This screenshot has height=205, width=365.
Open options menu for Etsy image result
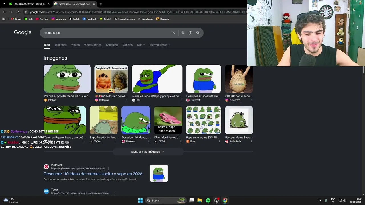click(x=219, y=142)
